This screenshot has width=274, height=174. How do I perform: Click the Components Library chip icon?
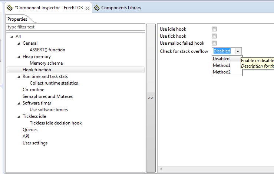(x=96, y=8)
